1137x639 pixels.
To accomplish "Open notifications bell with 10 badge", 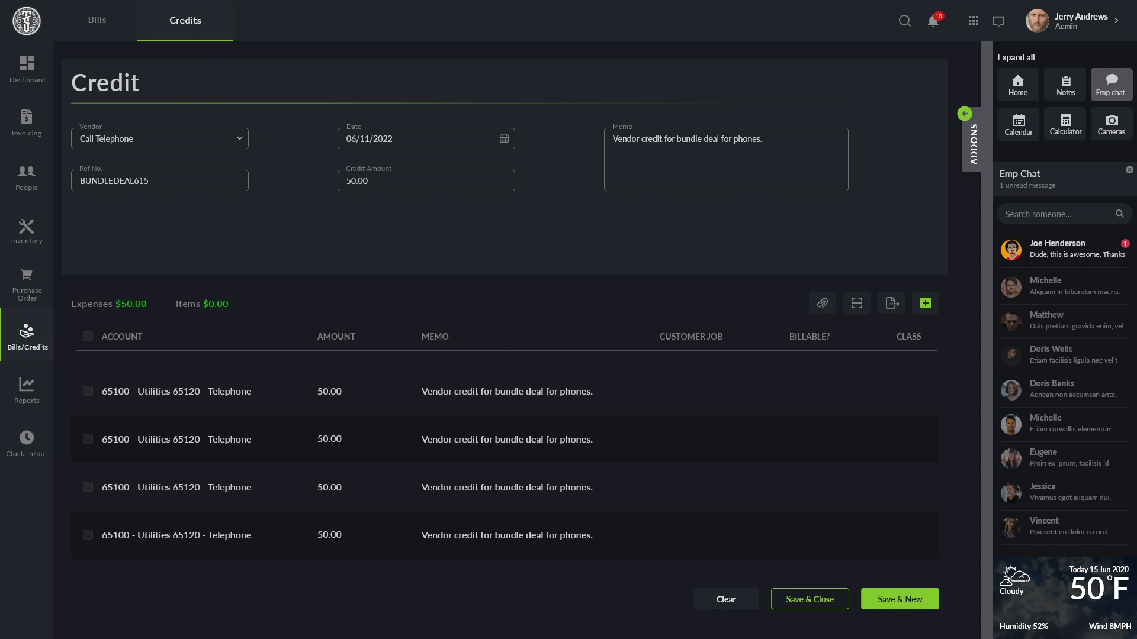I will (933, 21).
